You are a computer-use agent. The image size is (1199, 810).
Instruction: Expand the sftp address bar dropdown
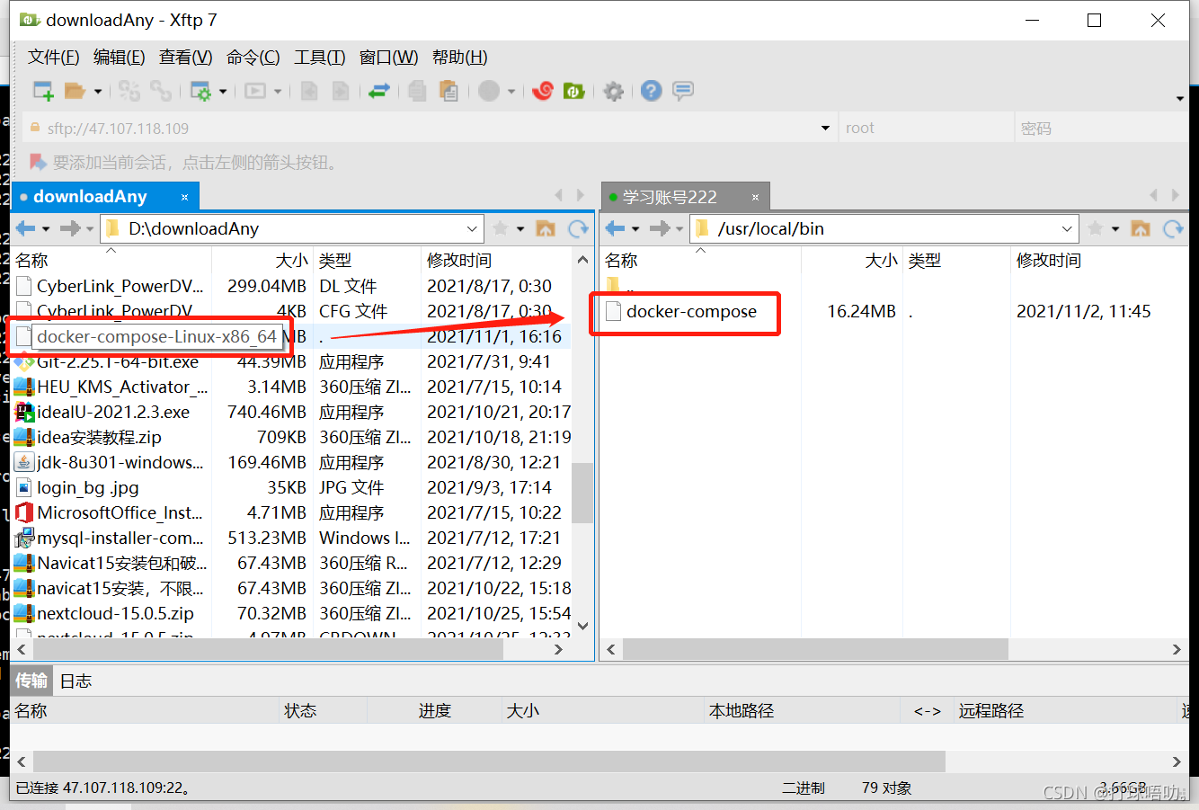tap(825, 129)
